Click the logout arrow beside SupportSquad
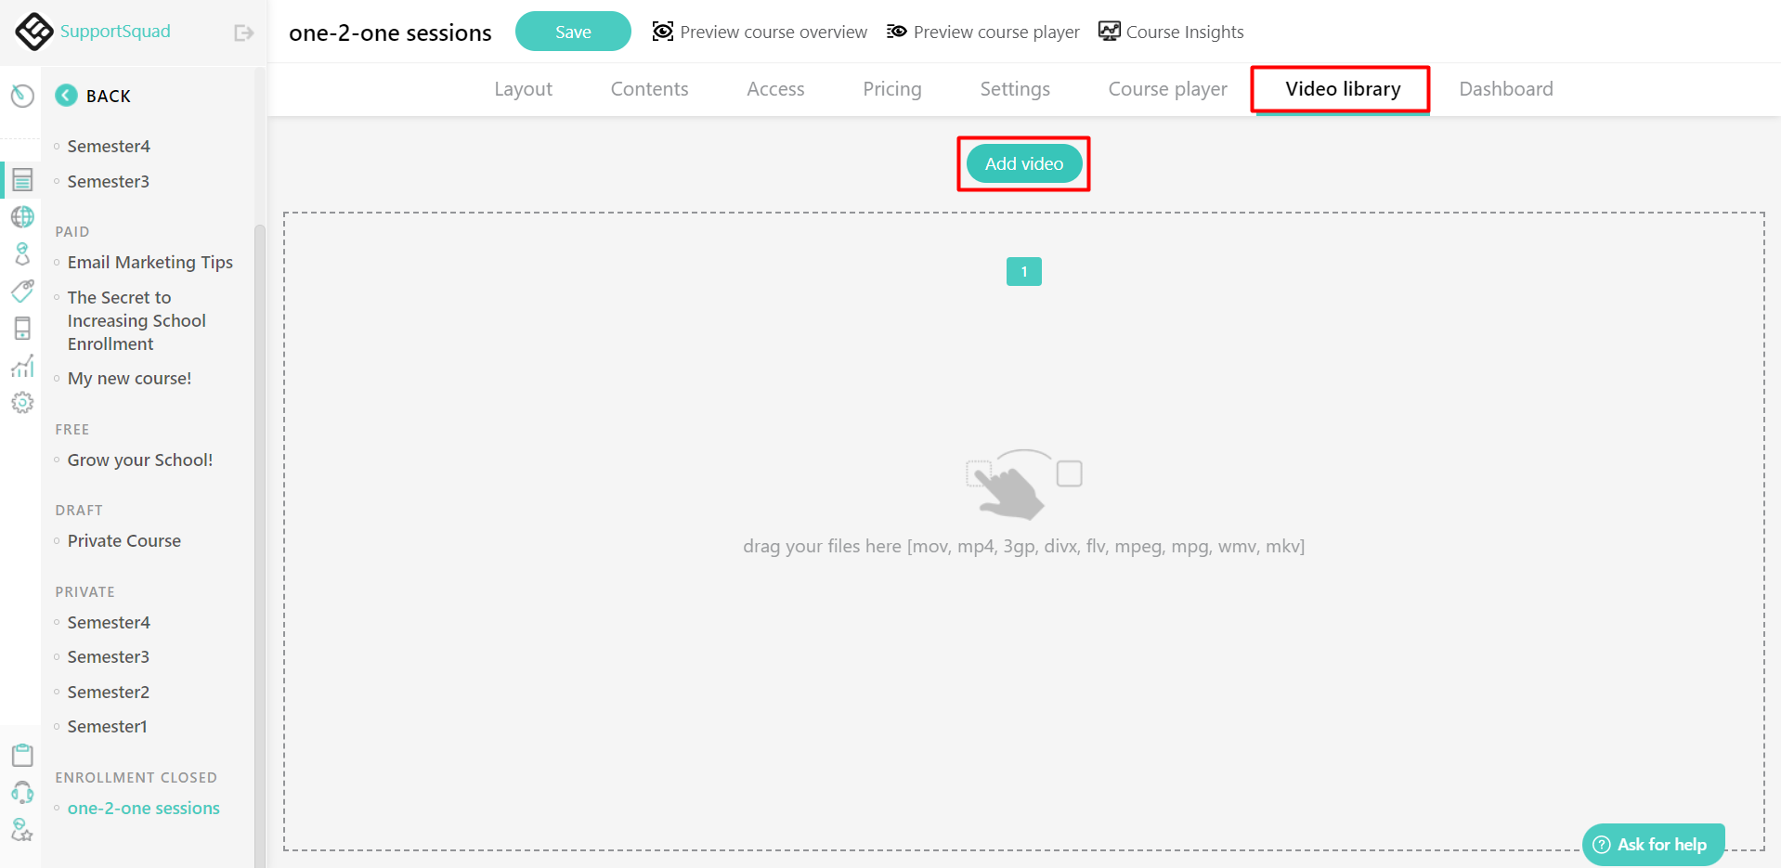Image resolution: width=1781 pixels, height=868 pixels. pos(242,32)
